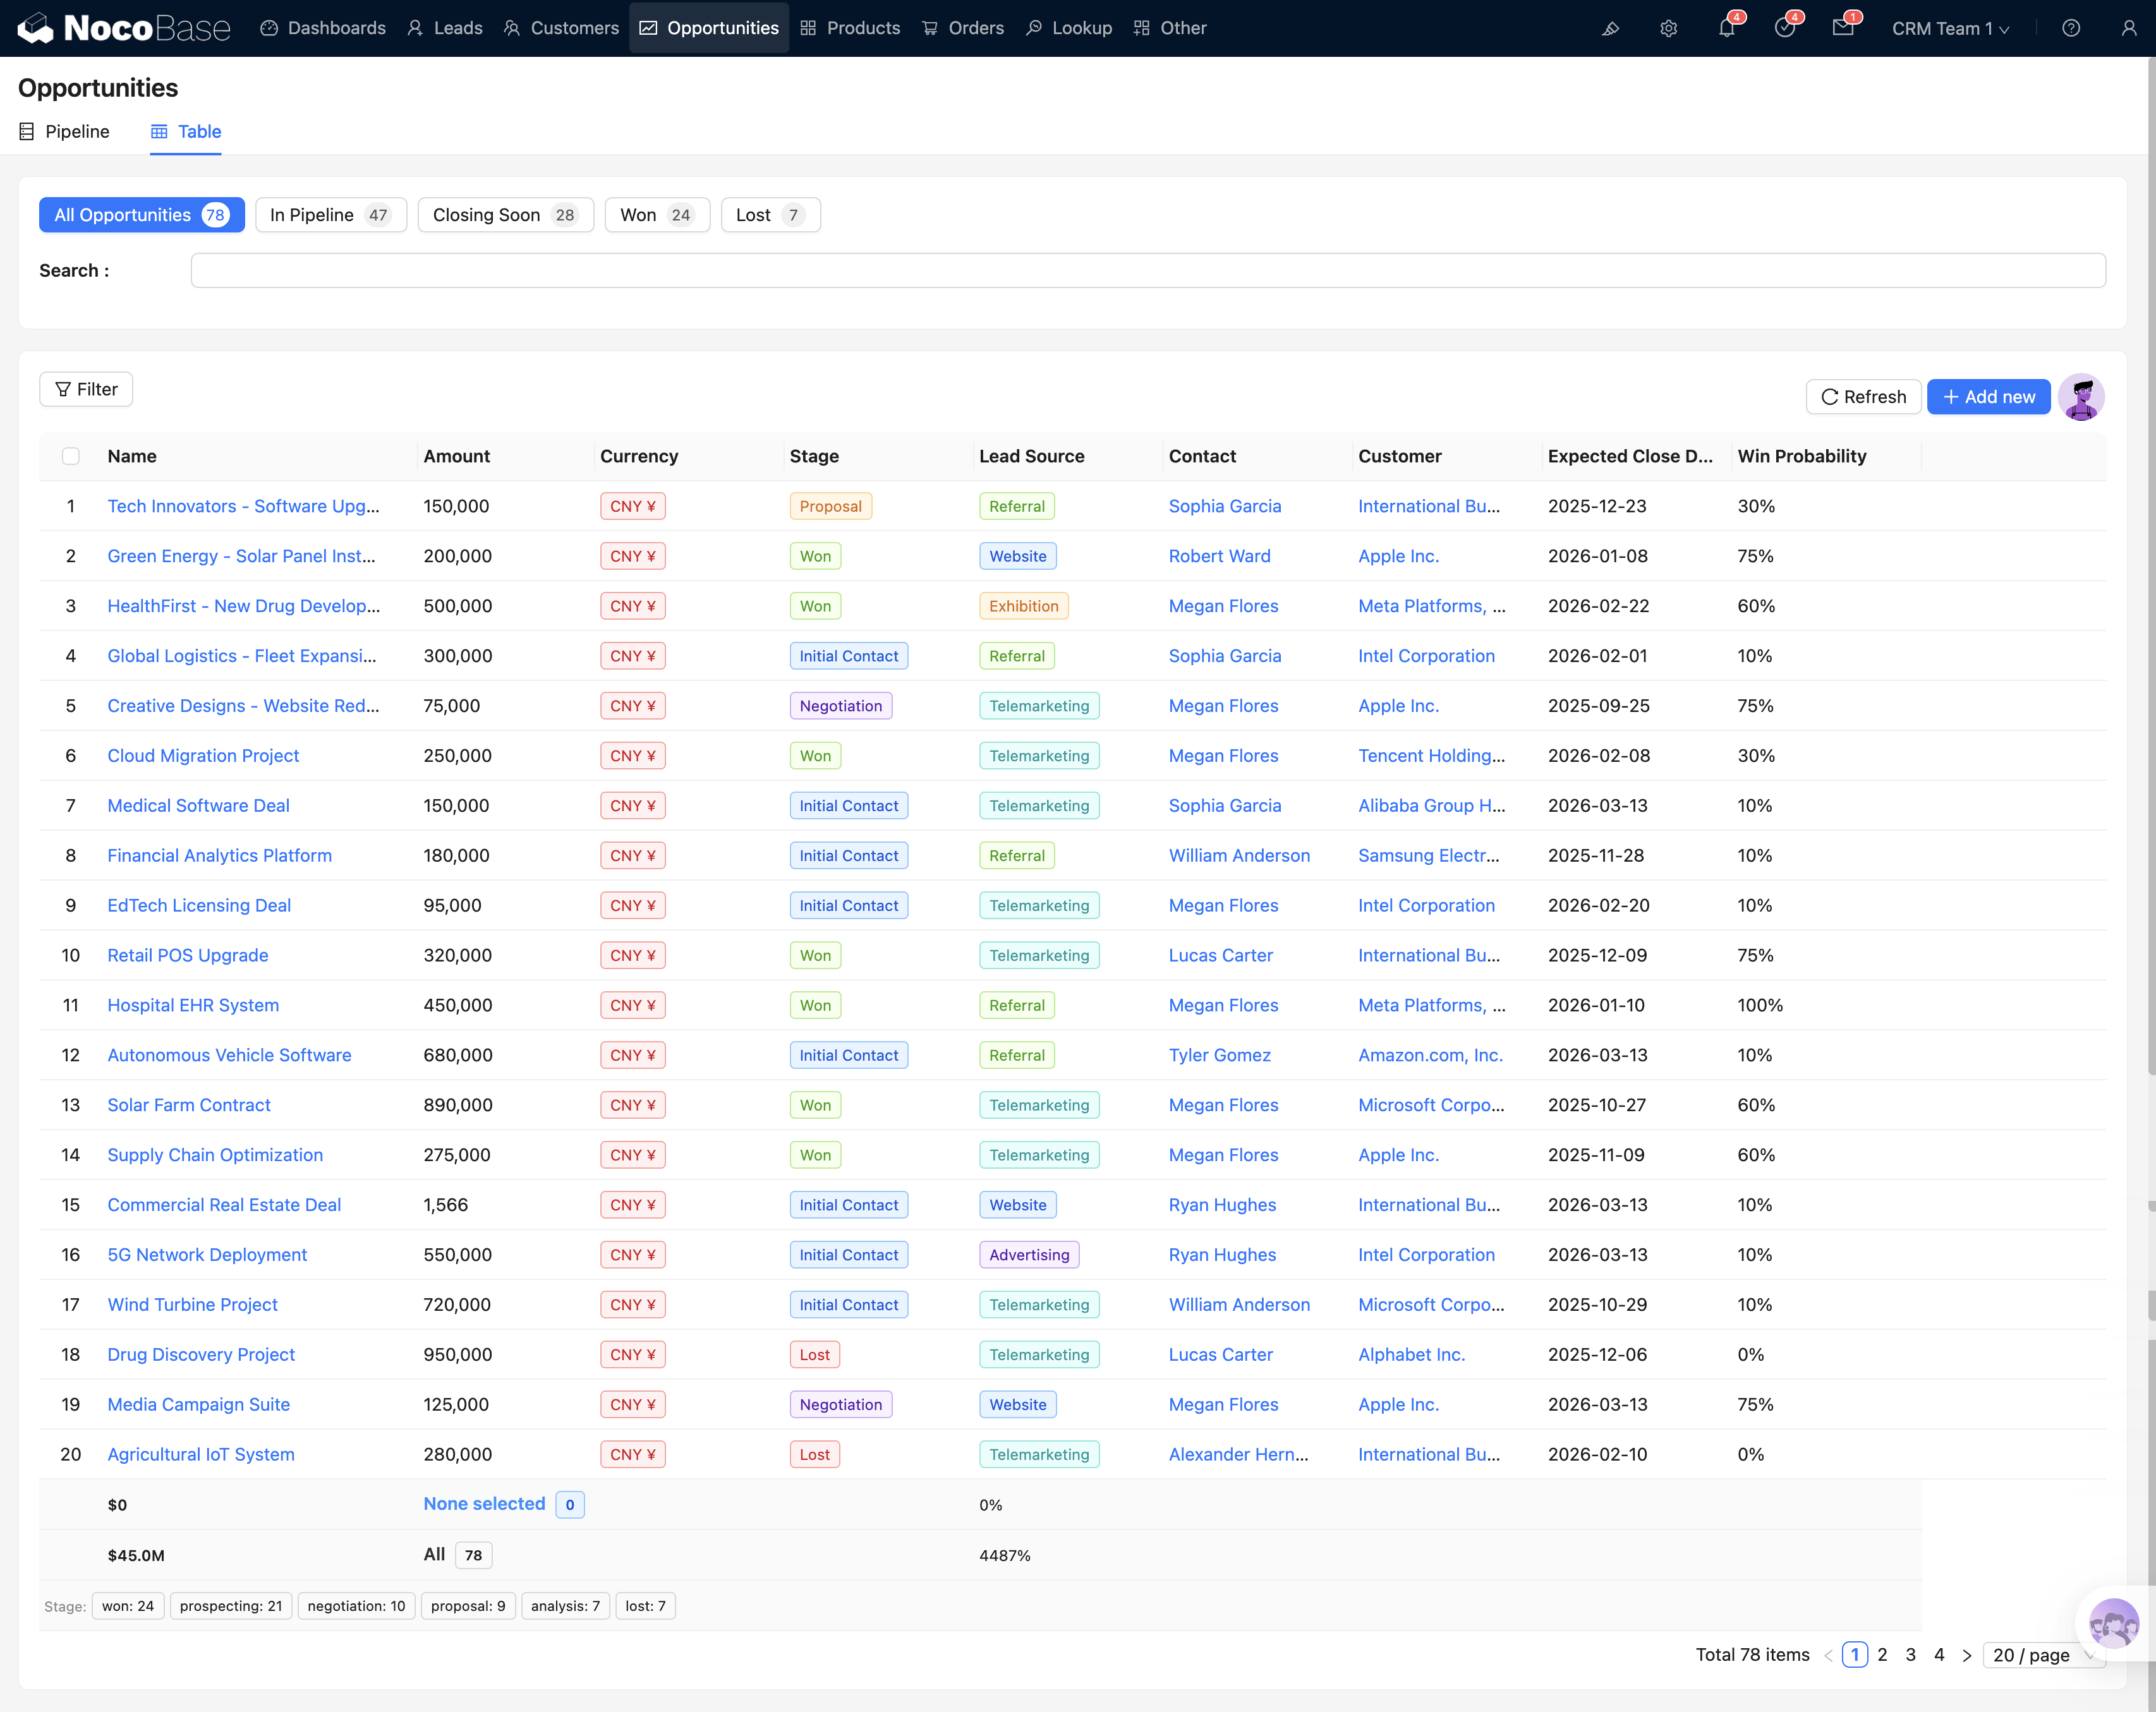Switch to the Pipeline tab

click(65, 132)
